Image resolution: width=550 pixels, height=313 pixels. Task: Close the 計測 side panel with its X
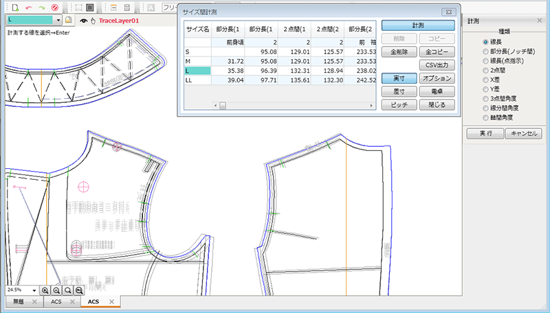540,21
